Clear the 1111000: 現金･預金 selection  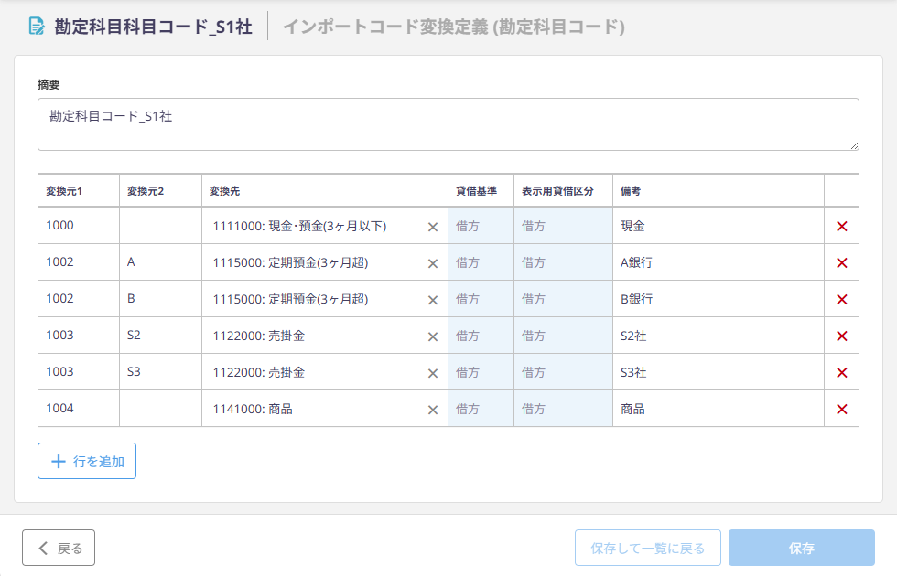click(x=432, y=227)
